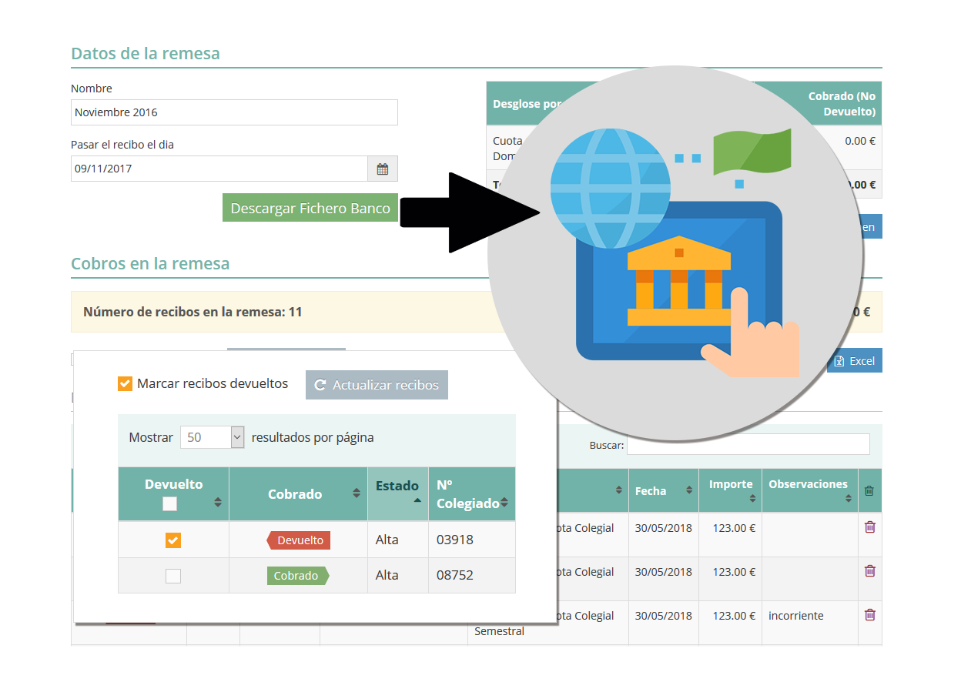Image resolution: width=961 pixels, height=692 pixels.
Task: Click the red Devuelto status tag
Action: [x=299, y=540]
